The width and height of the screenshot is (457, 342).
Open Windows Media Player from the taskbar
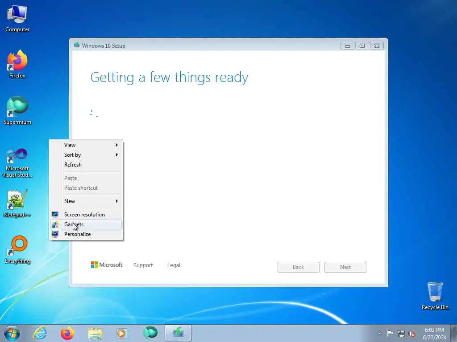click(x=122, y=333)
